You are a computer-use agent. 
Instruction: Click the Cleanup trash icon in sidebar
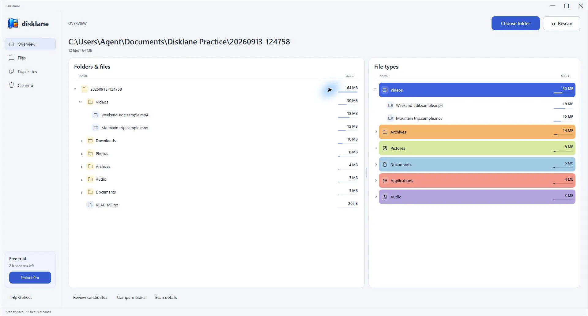click(x=12, y=85)
